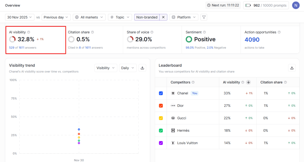Click the hash icon in Topic filter

coord(112,17)
